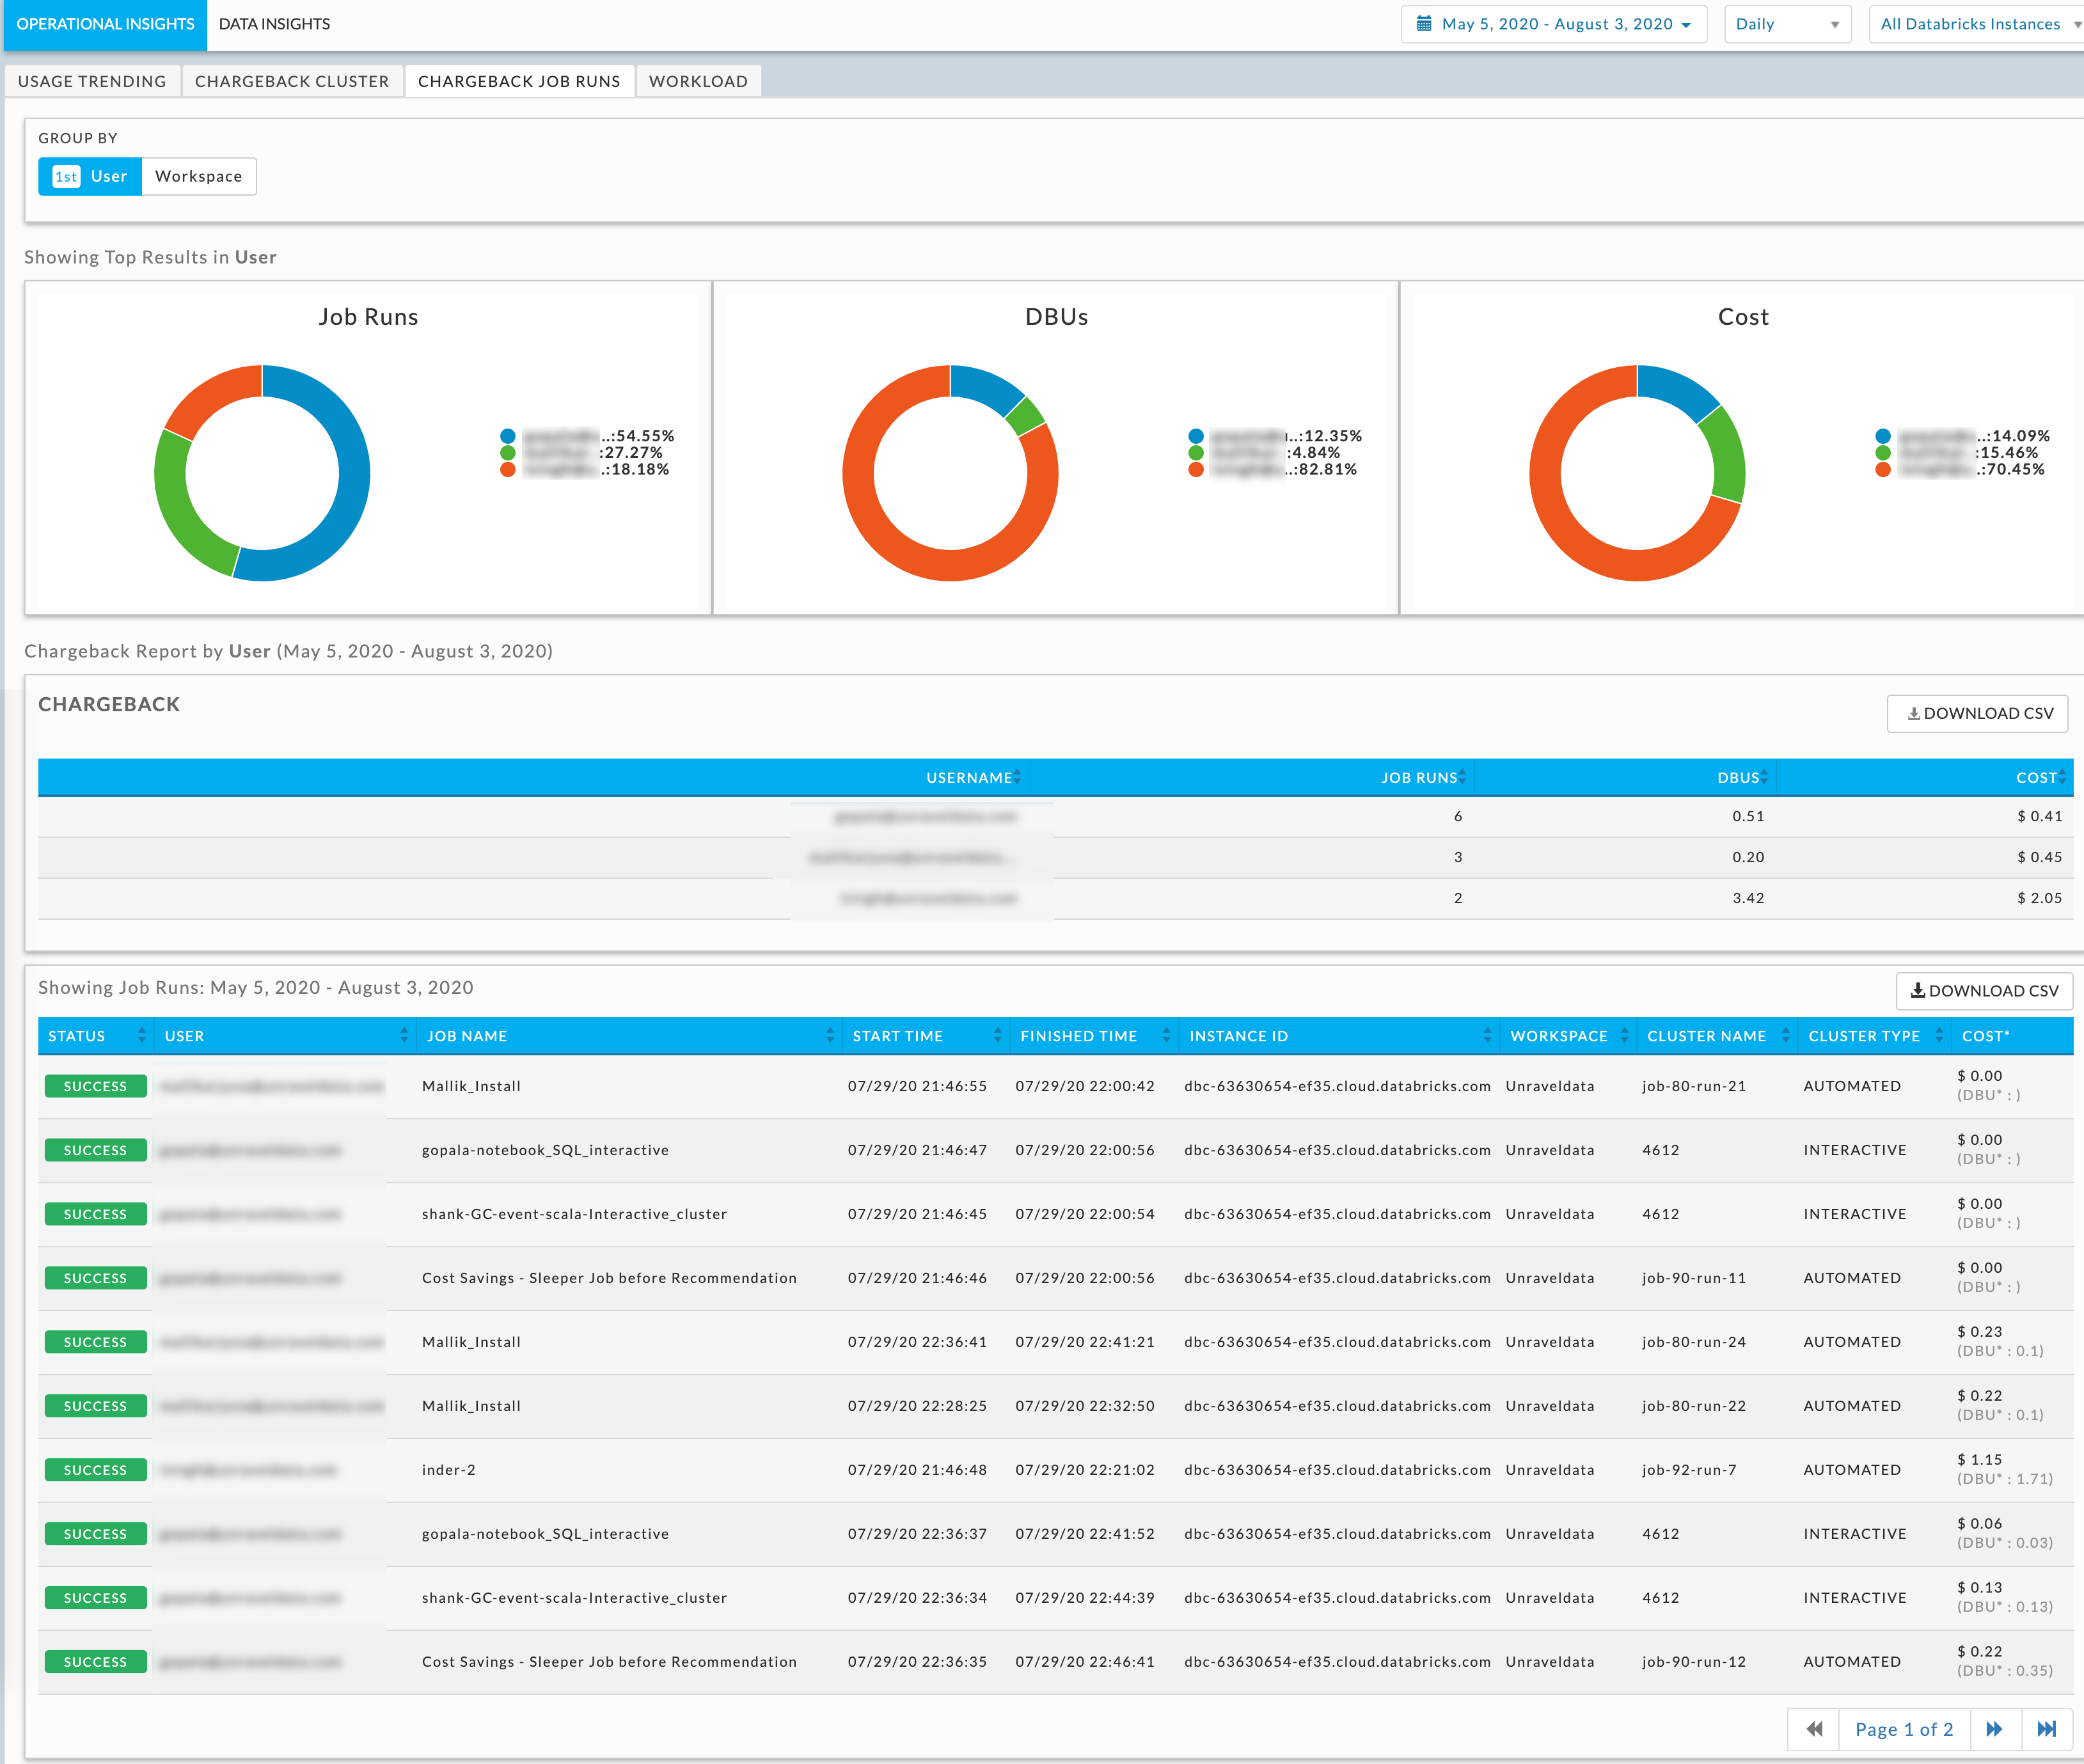
Task: Open the Chargeback Cluster tab
Action: click(291, 81)
